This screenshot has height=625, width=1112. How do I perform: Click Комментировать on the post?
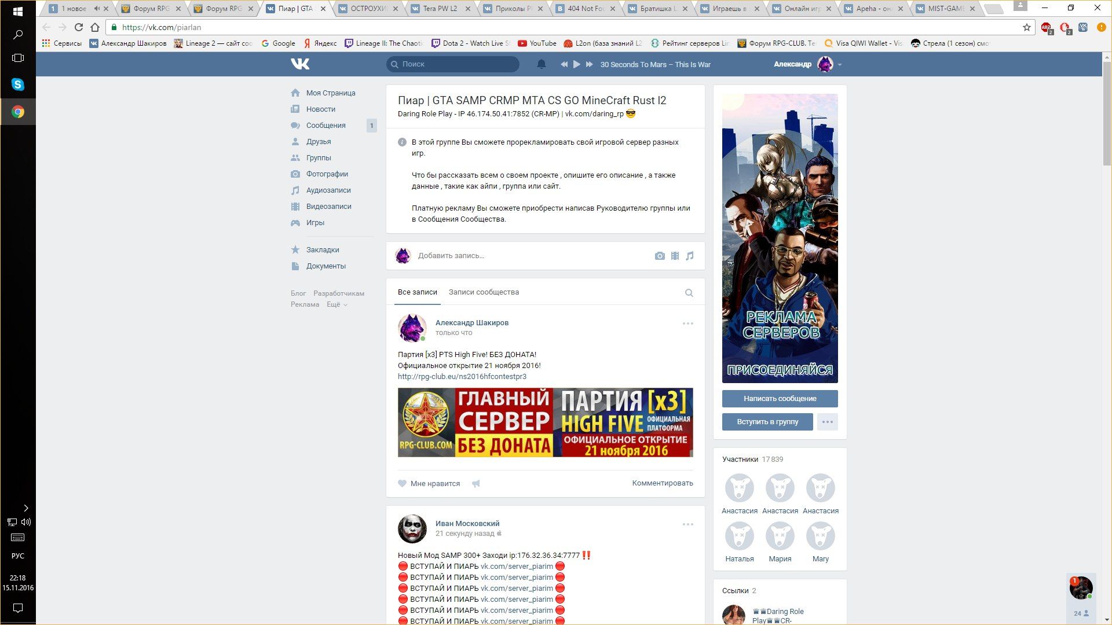(662, 483)
